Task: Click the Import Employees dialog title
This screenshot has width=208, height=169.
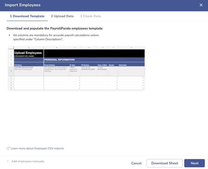Action: (23, 5)
